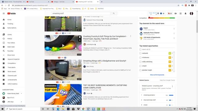Open Keyword Inspector in the sidebar

(14, 59)
